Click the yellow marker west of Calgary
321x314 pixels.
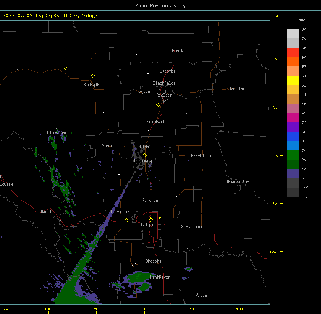point(127,220)
